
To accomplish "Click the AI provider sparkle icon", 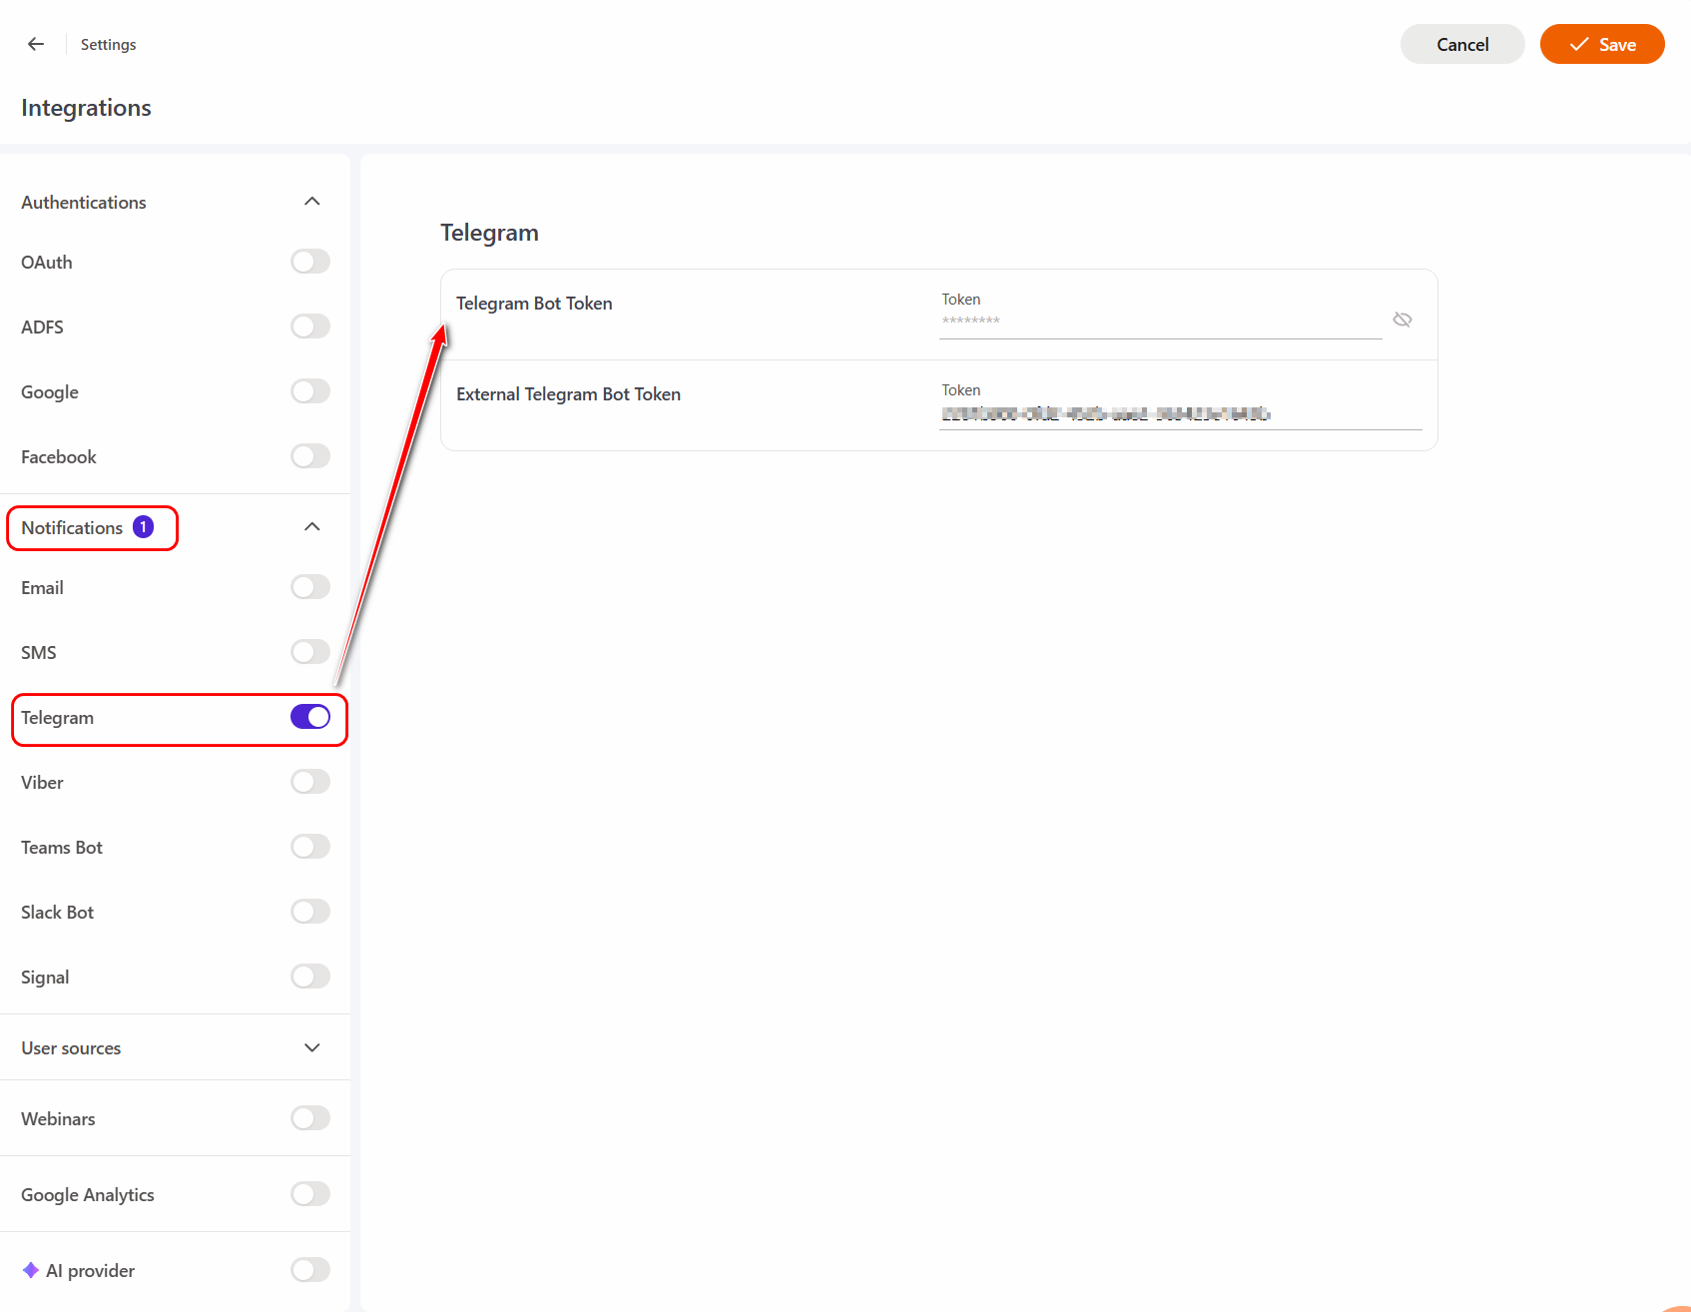I will [x=31, y=1270].
